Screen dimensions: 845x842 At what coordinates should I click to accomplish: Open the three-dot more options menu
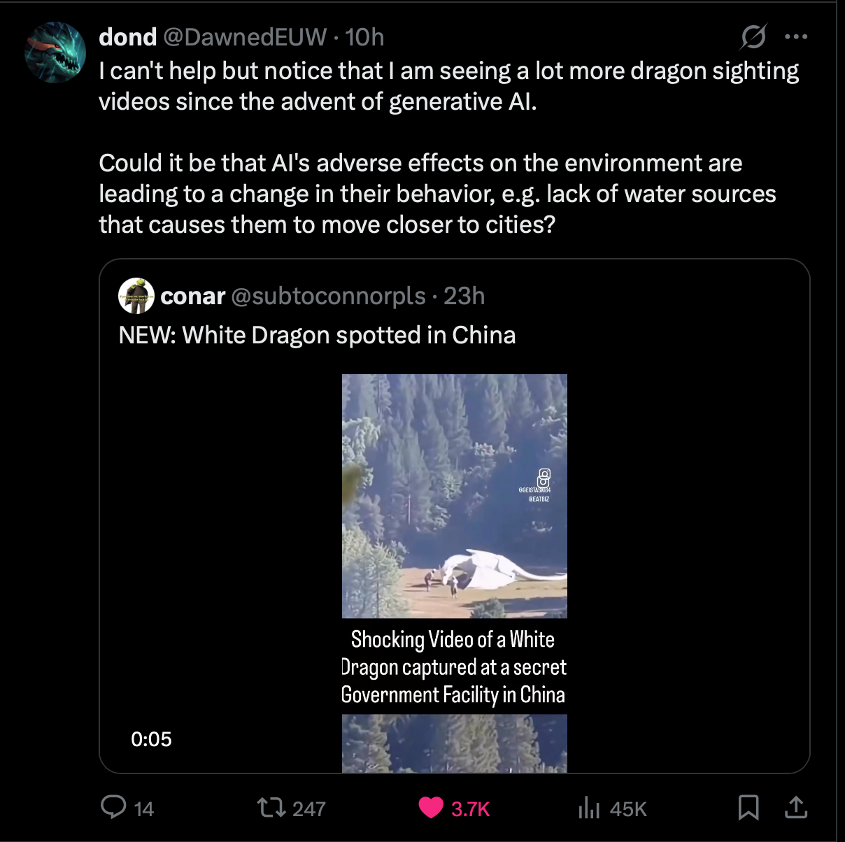click(x=796, y=37)
